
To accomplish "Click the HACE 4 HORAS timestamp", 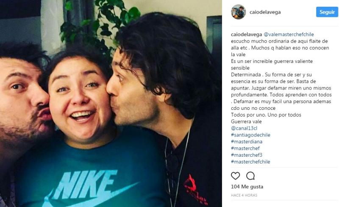I will (x=244, y=195).
